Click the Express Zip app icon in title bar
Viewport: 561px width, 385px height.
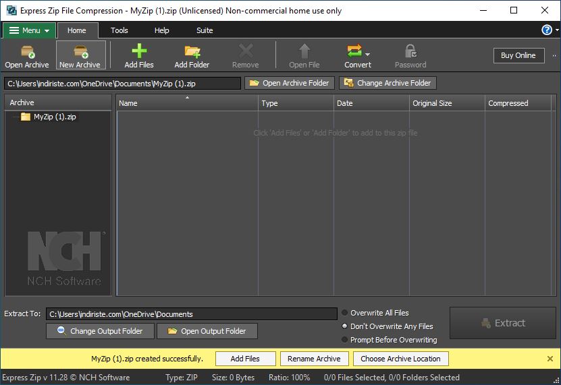[x=11, y=10]
